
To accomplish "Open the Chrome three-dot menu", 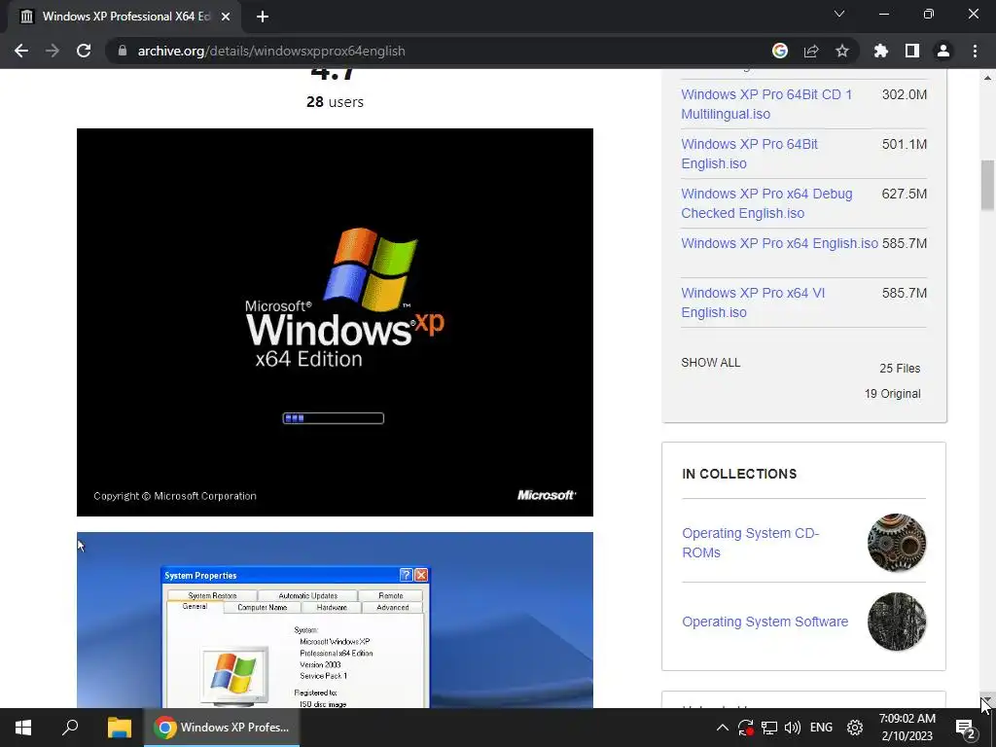I will pyautogui.click(x=975, y=51).
